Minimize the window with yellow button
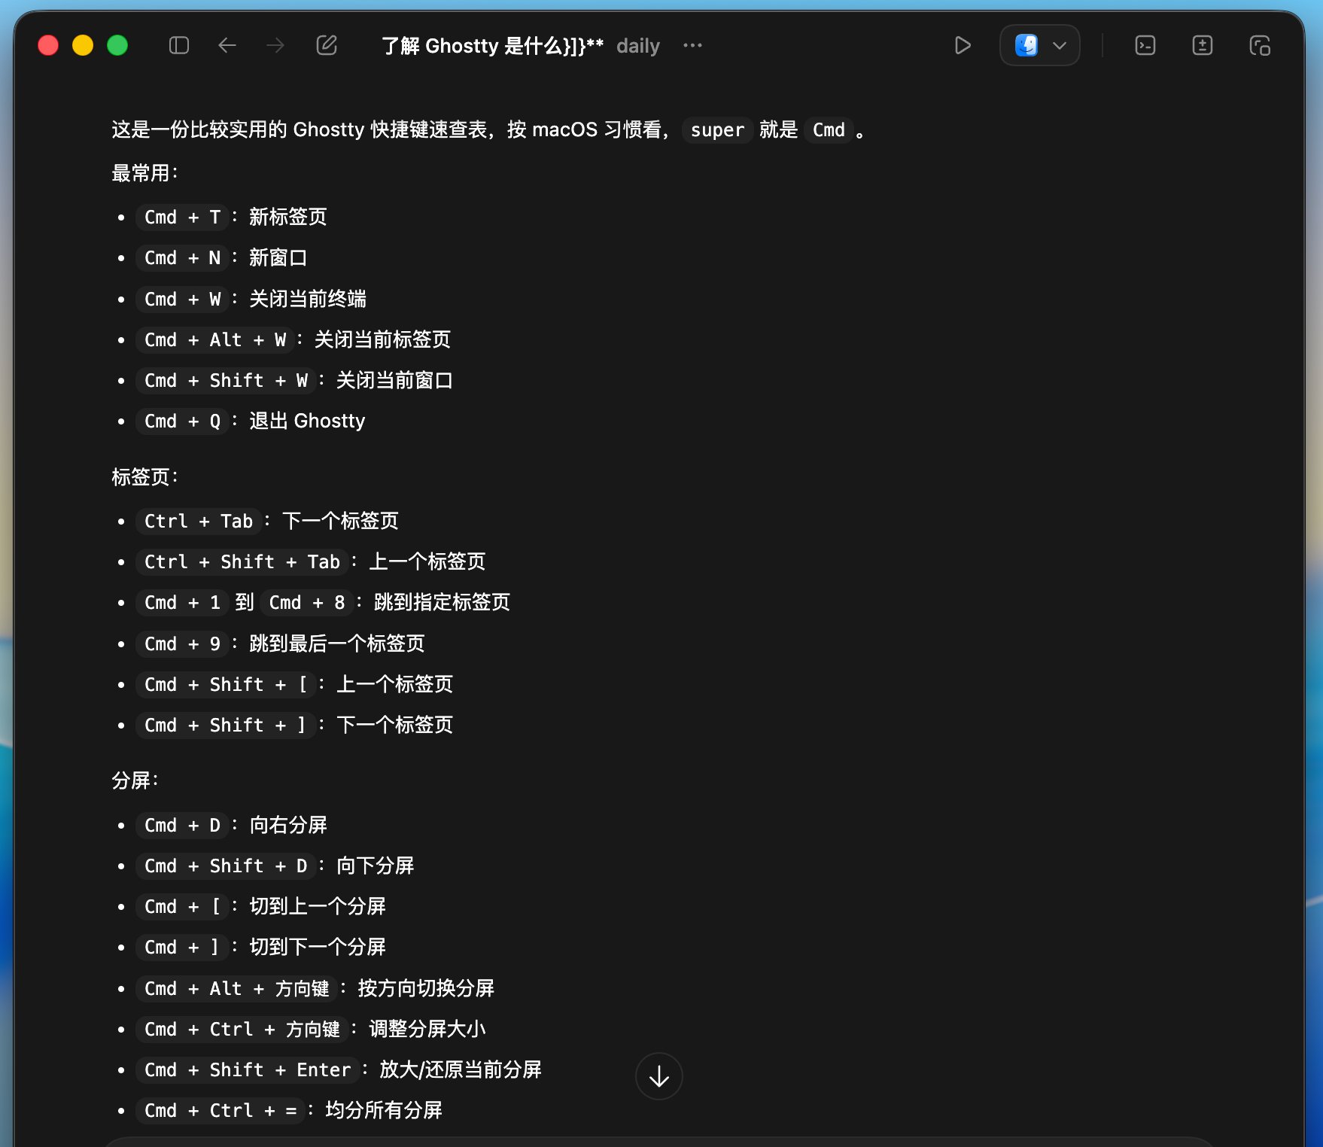Image resolution: width=1323 pixels, height=1147 pixels. [83, 46]
